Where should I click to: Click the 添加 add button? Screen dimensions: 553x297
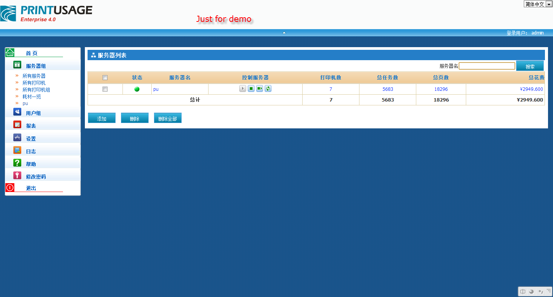(102, 118)
